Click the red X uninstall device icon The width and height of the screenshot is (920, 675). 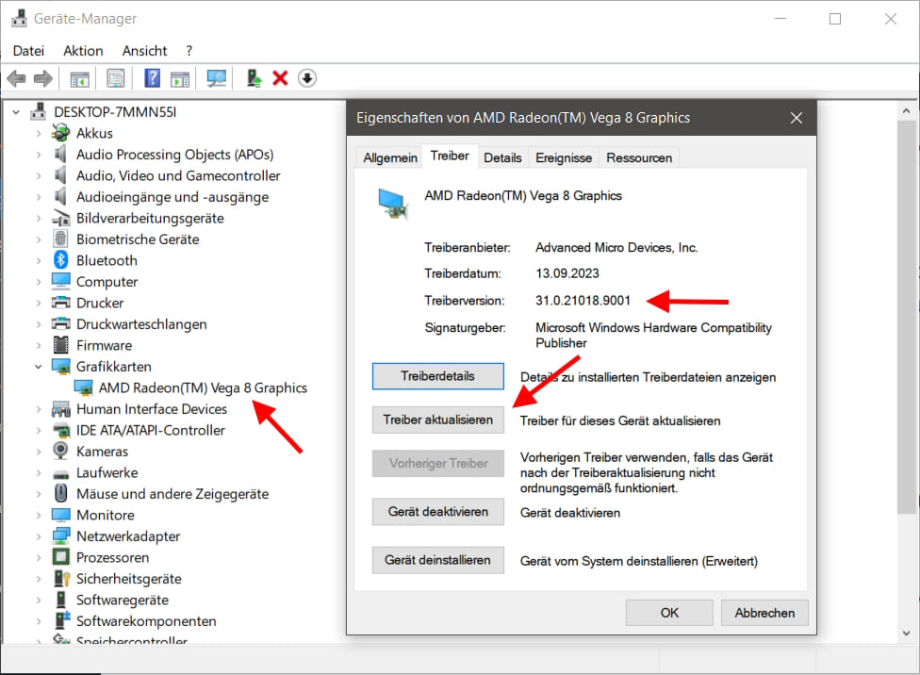click(x=280, y=78)
